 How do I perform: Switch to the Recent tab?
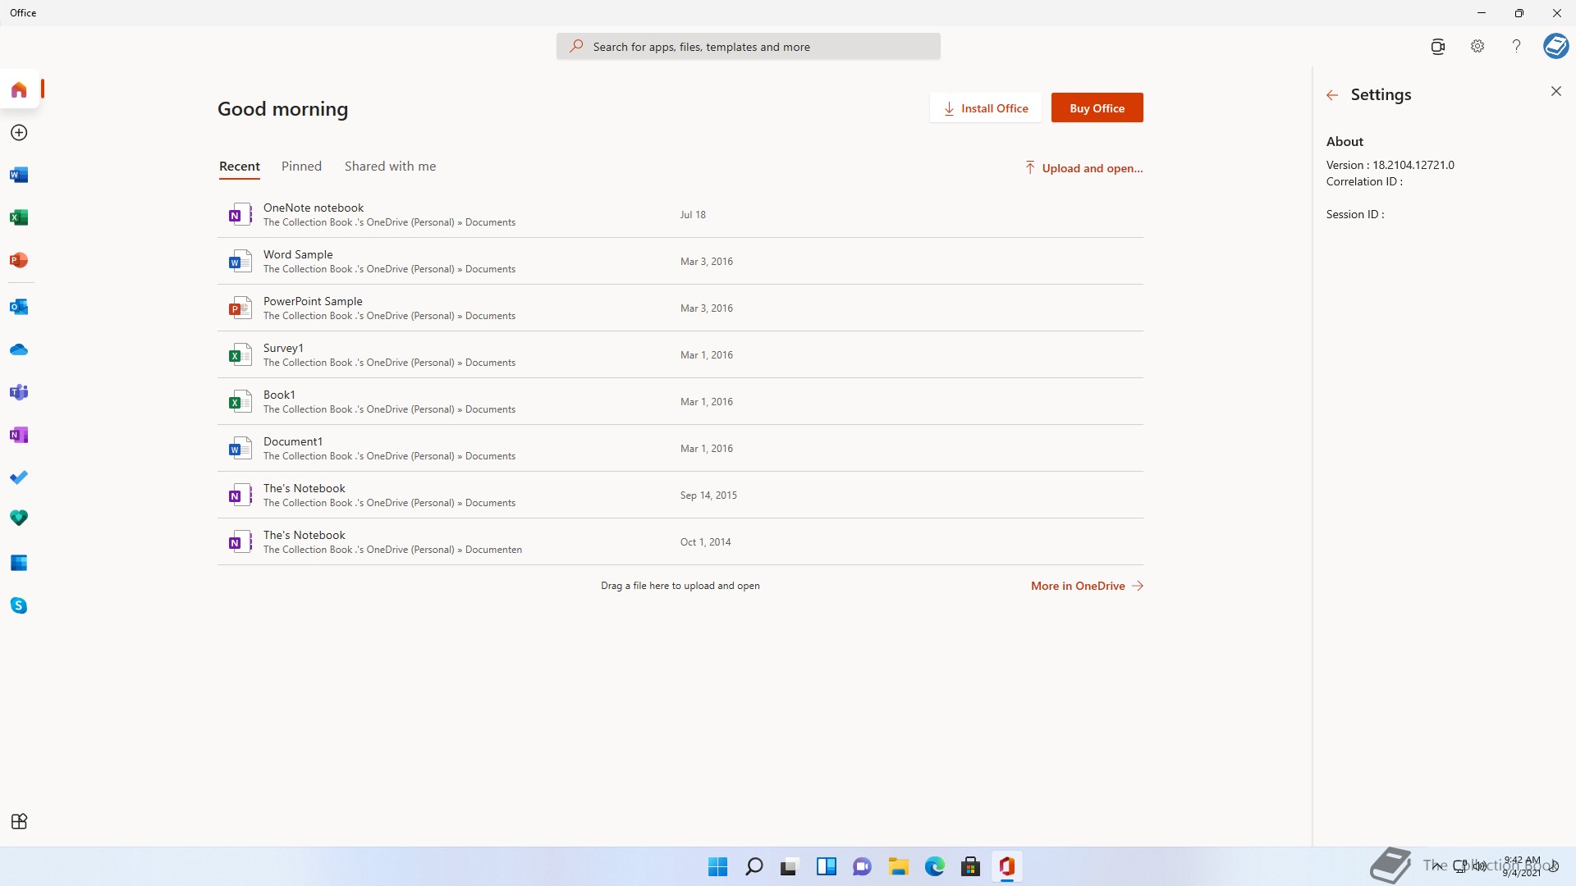[240, 167]
